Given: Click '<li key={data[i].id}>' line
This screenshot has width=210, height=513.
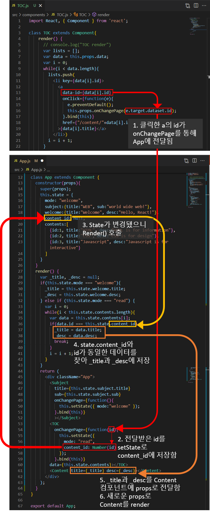Looking at the screenshot, I should coord(78,80).
